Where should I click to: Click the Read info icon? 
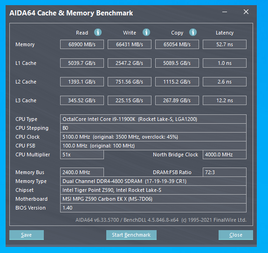[x=98, y=32]
